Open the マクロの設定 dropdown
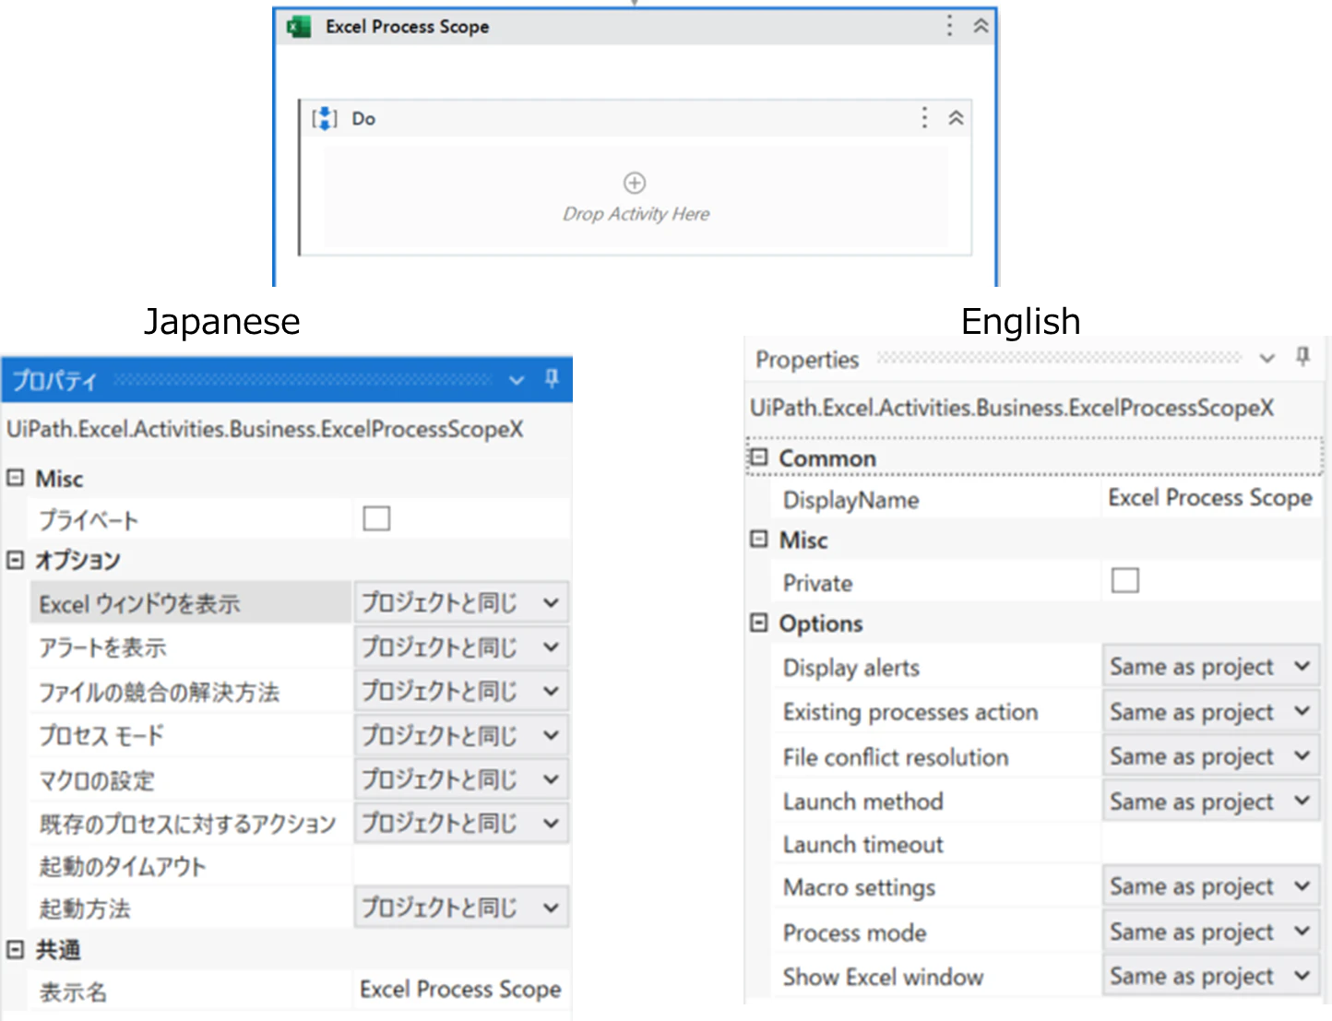 point(461,779)
